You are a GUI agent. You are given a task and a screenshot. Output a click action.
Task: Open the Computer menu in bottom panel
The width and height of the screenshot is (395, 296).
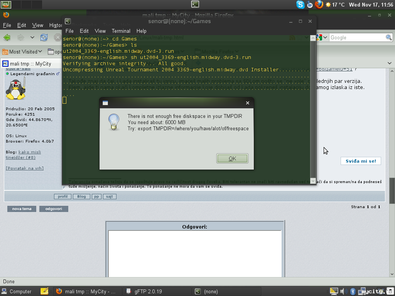click(17, 291)
